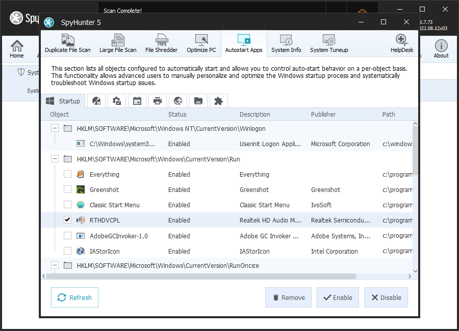Open the Duplicate File Scan tool
459x331 pixels.
coord(67,44)
